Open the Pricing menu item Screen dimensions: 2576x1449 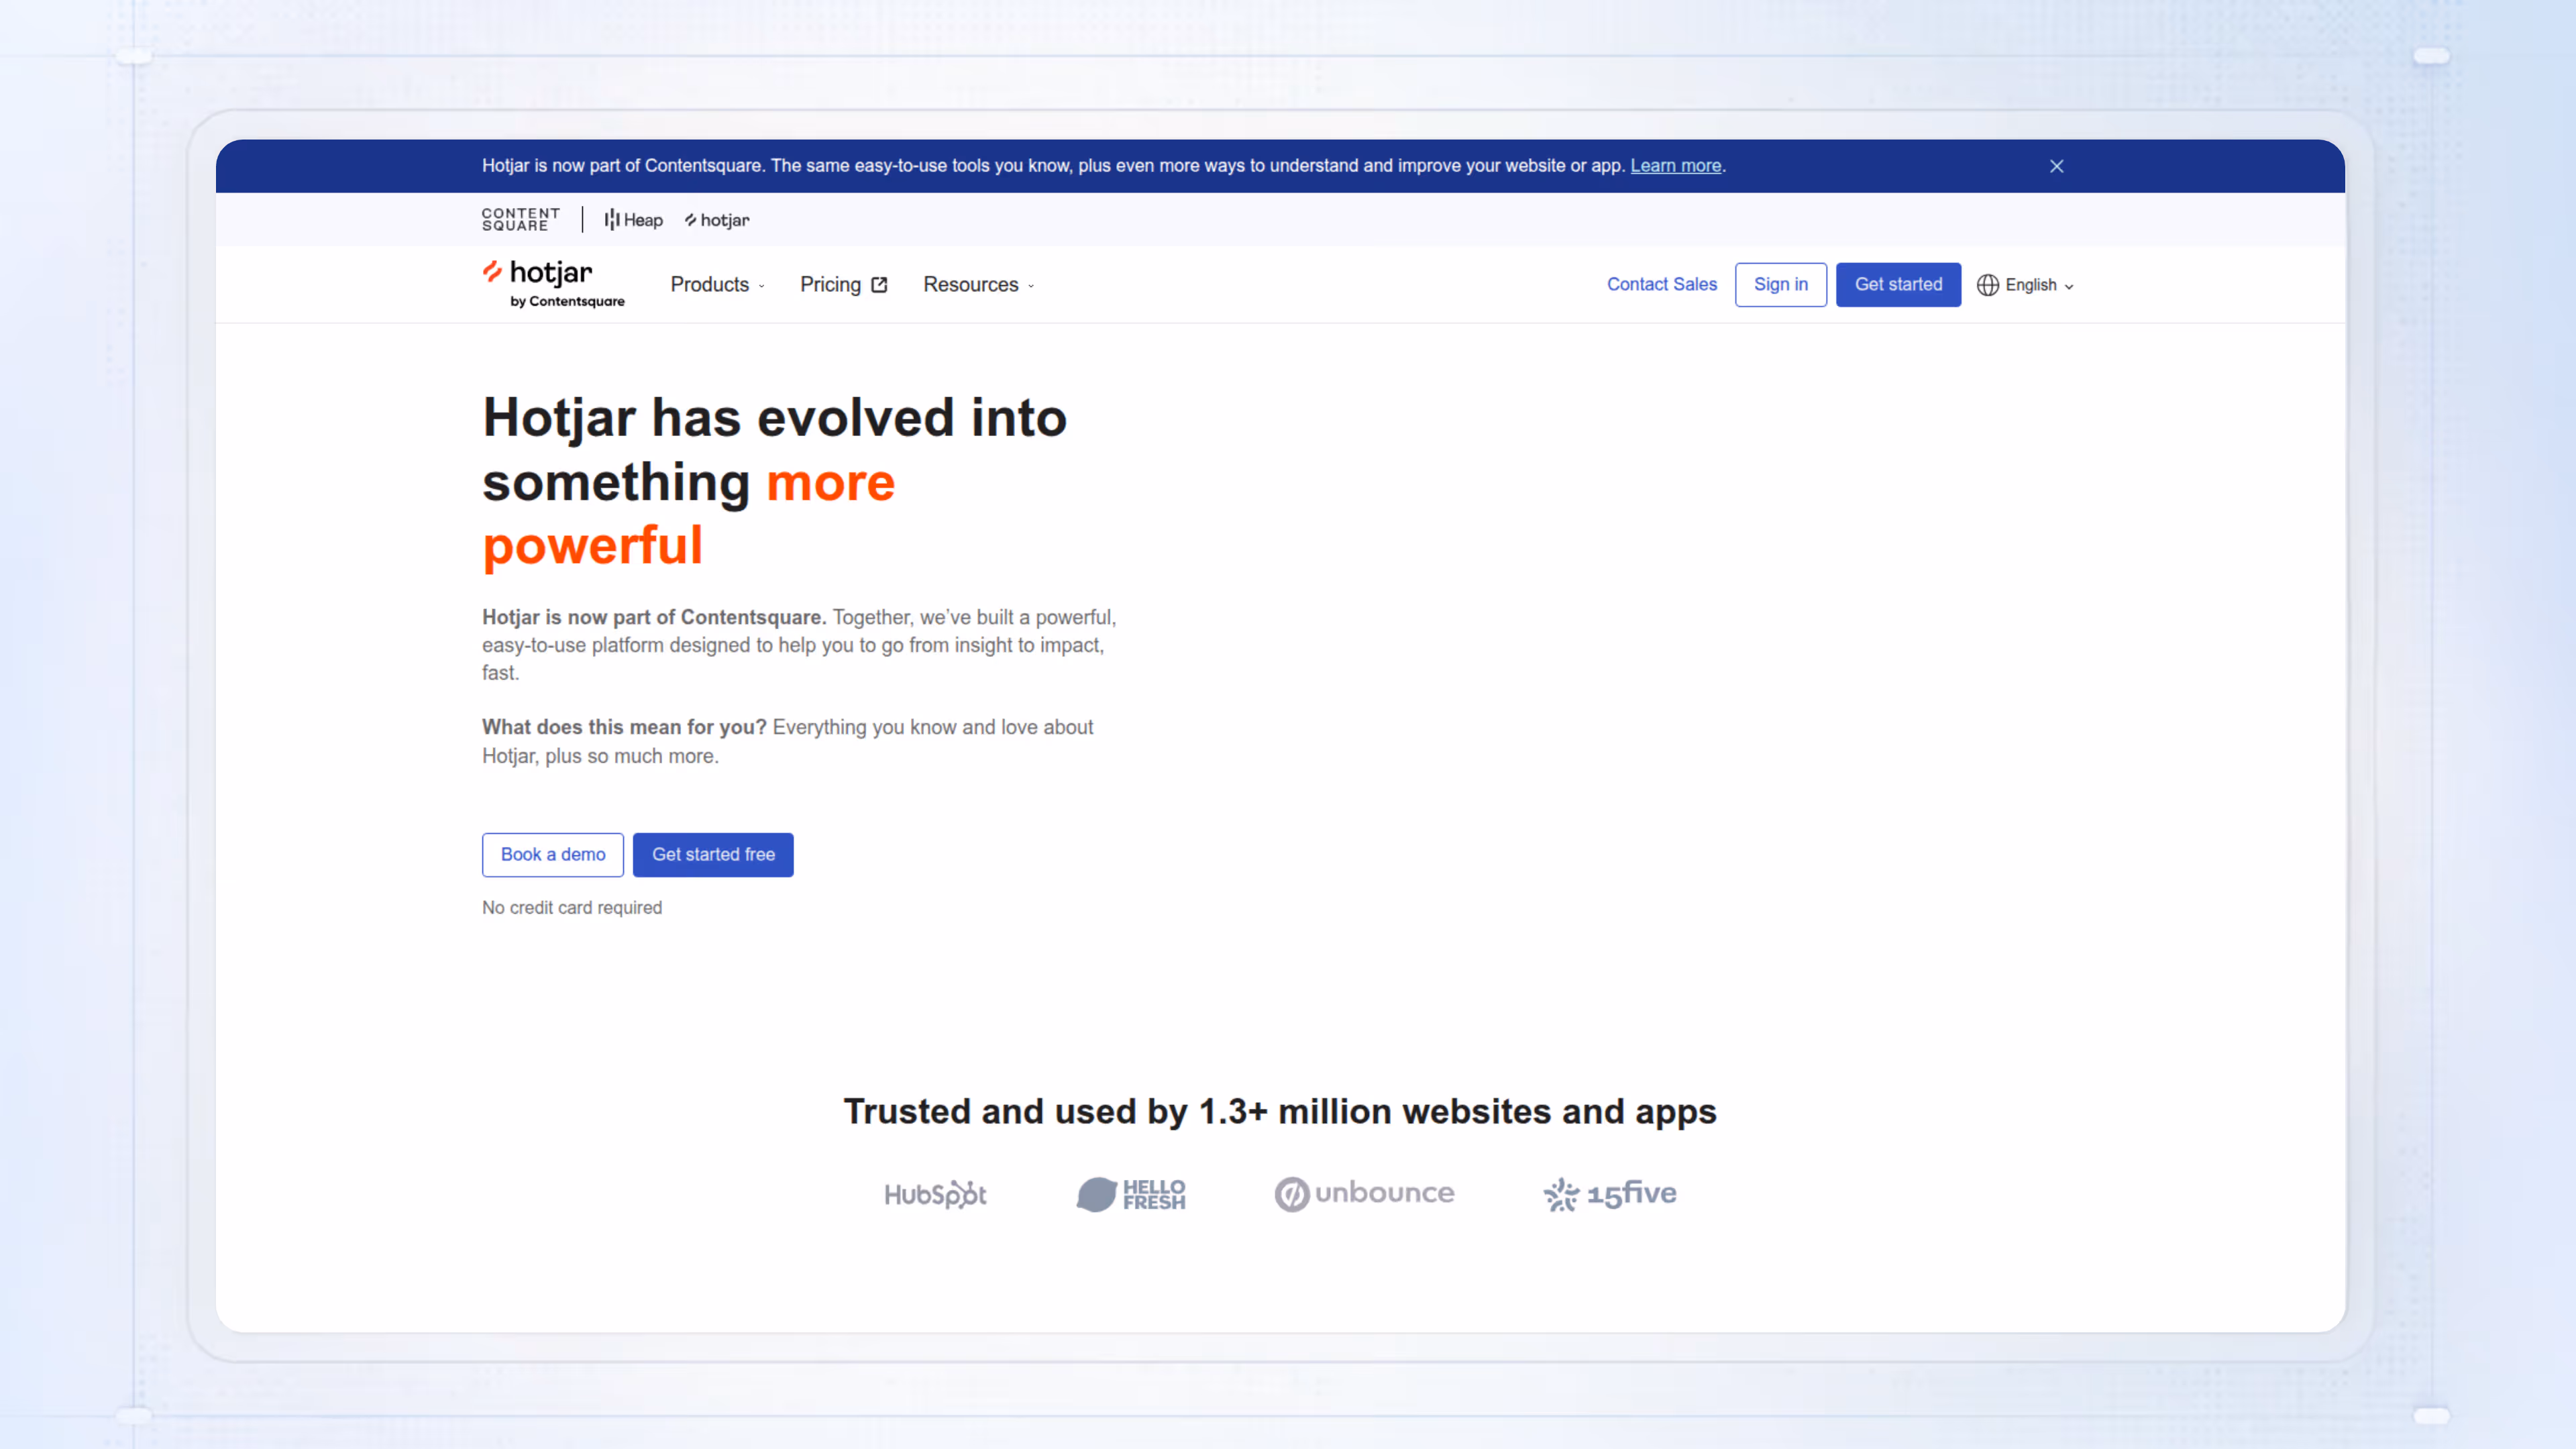pyautogui.click(x=830, y=285)
